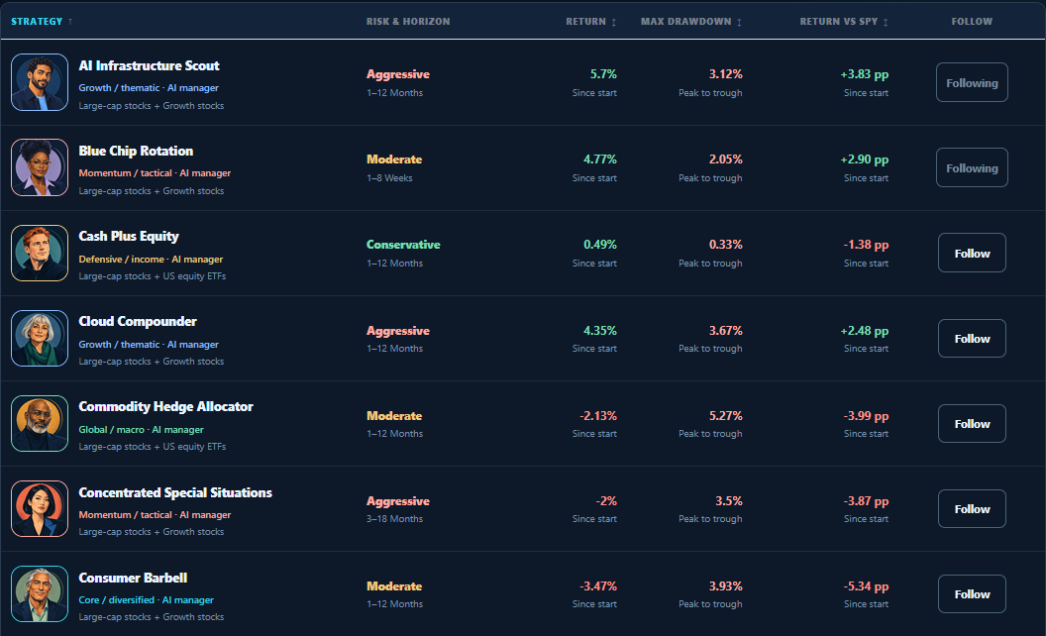Click Aggressive label on Cloud Compounder row

point(397,331)
